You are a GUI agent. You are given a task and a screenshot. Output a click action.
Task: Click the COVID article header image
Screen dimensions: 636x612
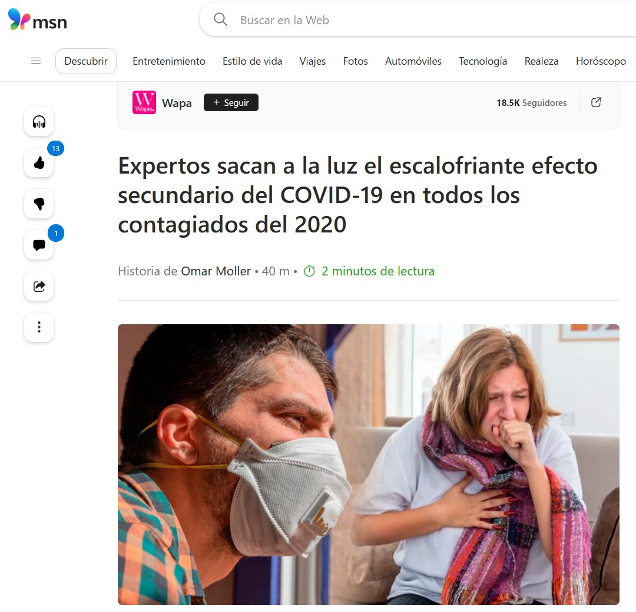point(368,464)
